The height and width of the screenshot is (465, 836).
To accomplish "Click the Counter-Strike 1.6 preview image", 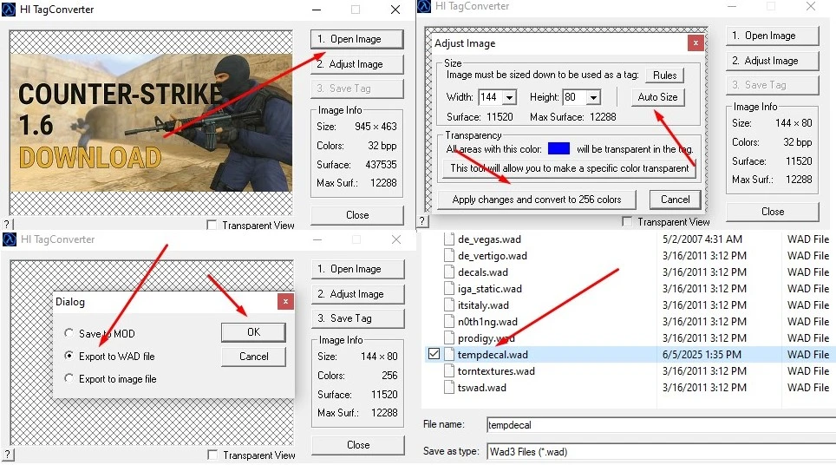I will click(x=151, y=122).
